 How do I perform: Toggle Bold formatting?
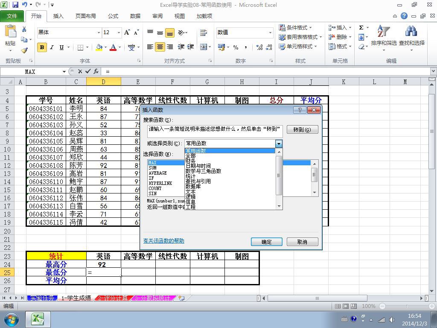42,47
